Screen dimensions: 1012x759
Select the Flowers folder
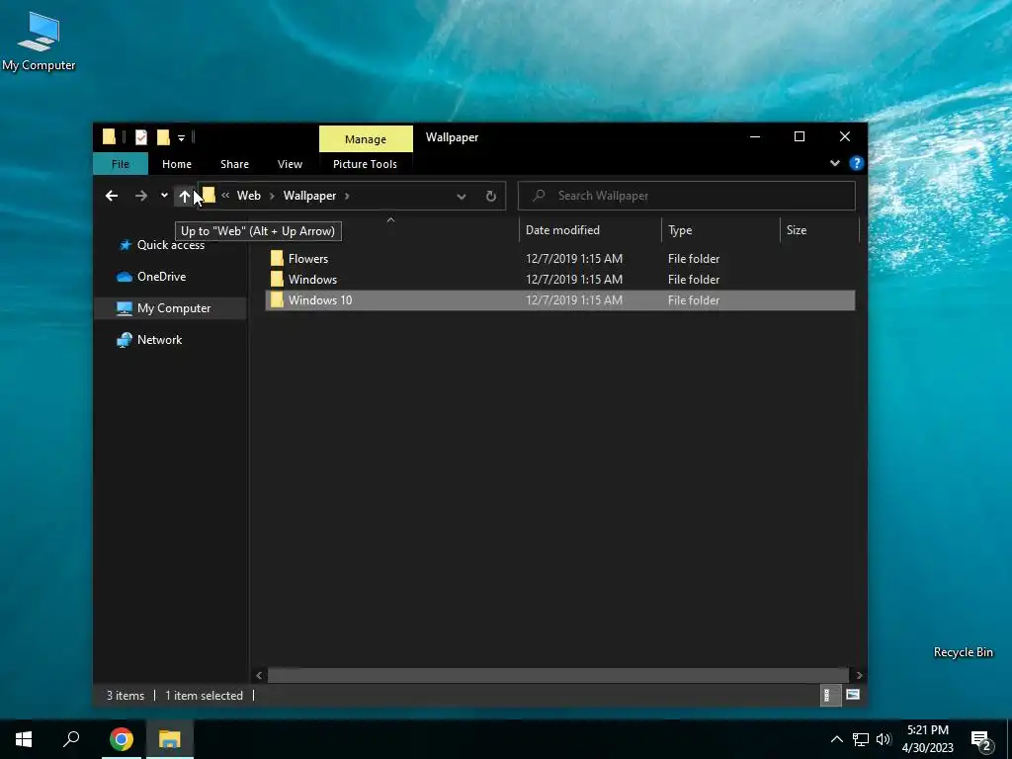(x=559, y=259)
